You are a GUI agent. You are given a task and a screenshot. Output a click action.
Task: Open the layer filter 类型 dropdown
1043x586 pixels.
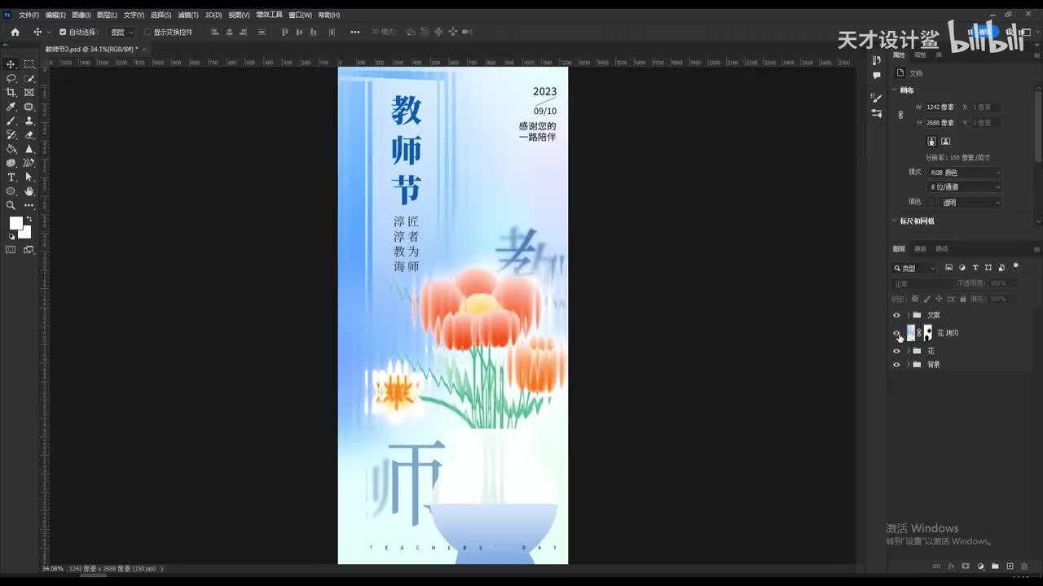point(915,268)
